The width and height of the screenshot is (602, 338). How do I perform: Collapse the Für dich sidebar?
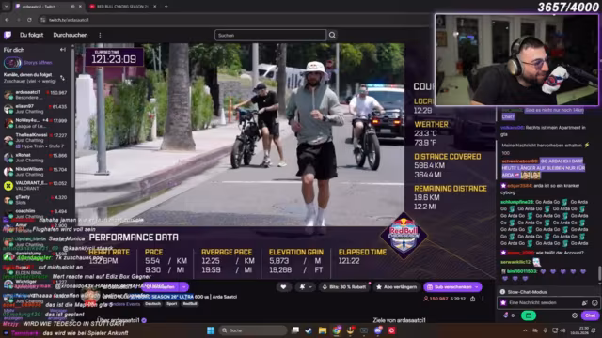click(x=63, y=50)
